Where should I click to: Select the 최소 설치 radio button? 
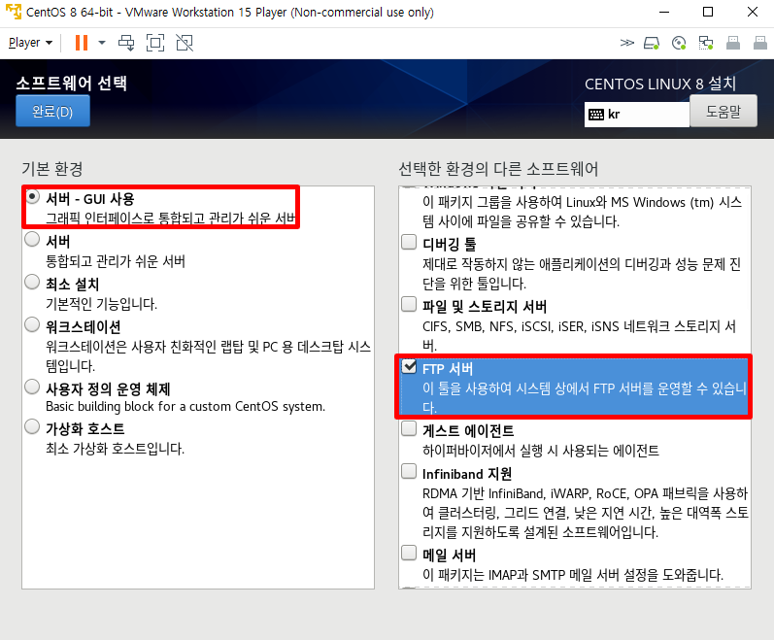click(32, 283)
